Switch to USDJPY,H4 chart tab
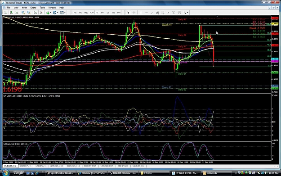The image size is (281, 176). 41,166
